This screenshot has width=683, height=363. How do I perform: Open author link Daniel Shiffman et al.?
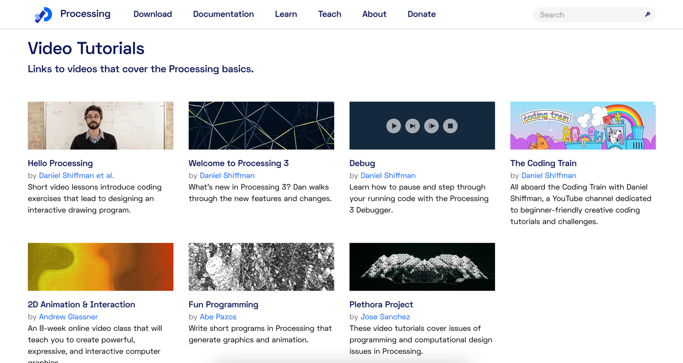(77, 176)
